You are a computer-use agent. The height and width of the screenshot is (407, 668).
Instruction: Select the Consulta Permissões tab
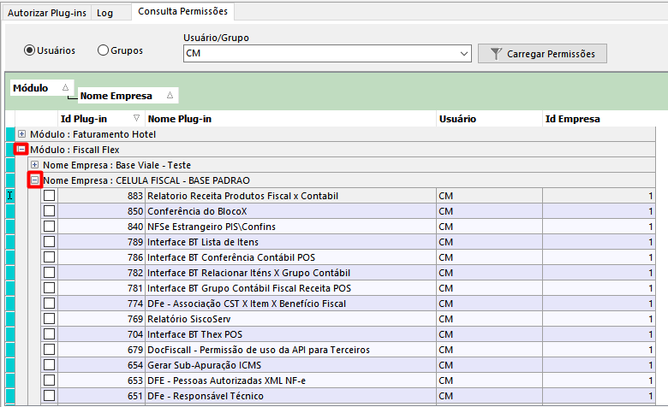(182, 11)
